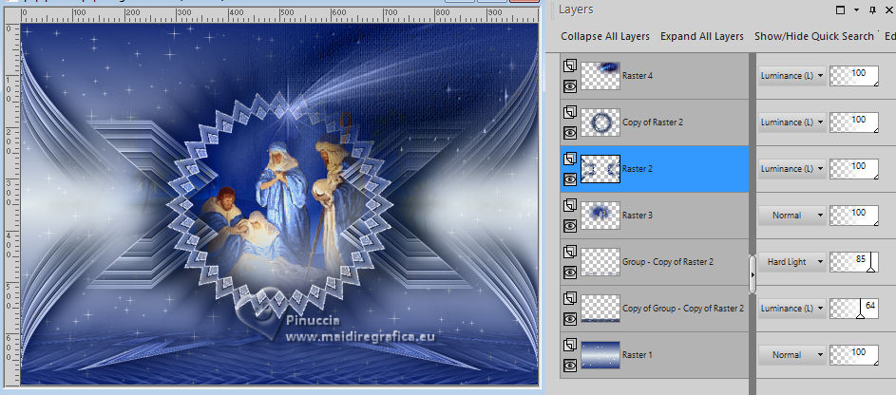
Task: Click opacity slider of Raster 3
Action: pos(854,216)
